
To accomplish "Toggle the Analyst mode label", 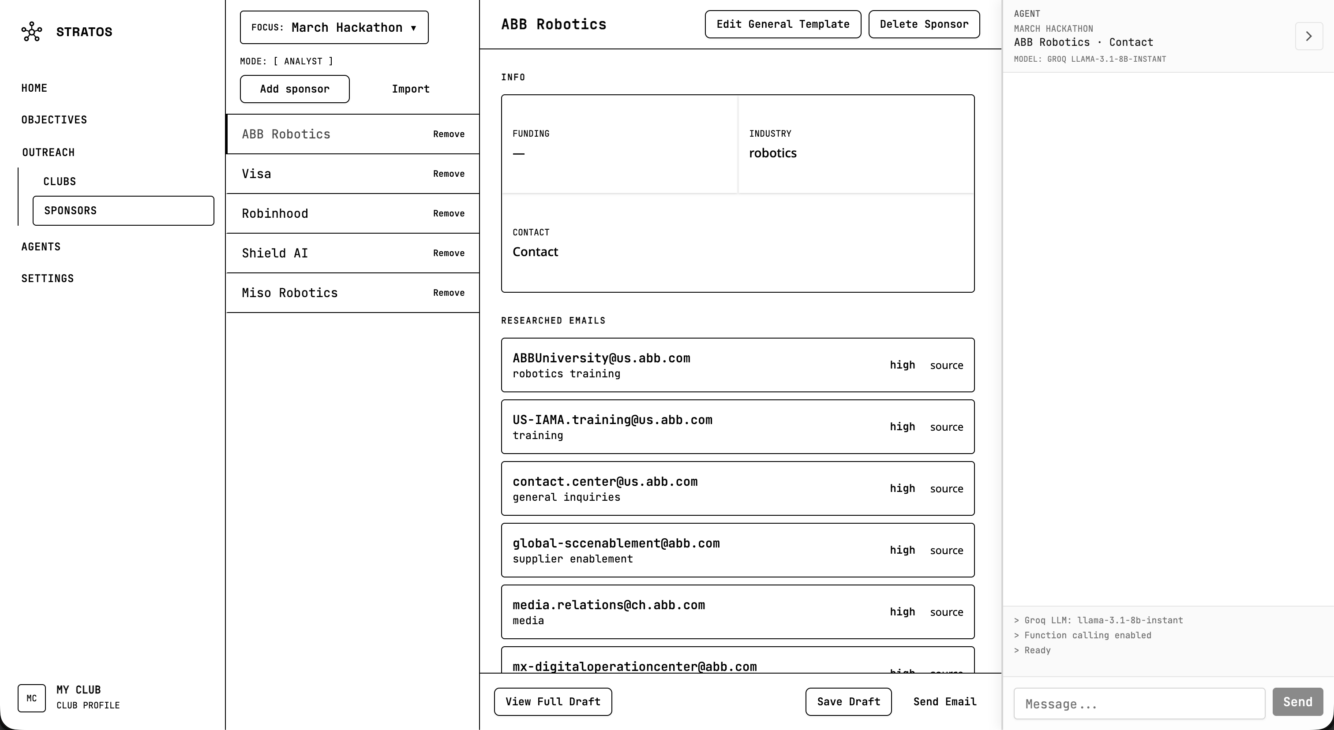I will [x=304, y=61].
